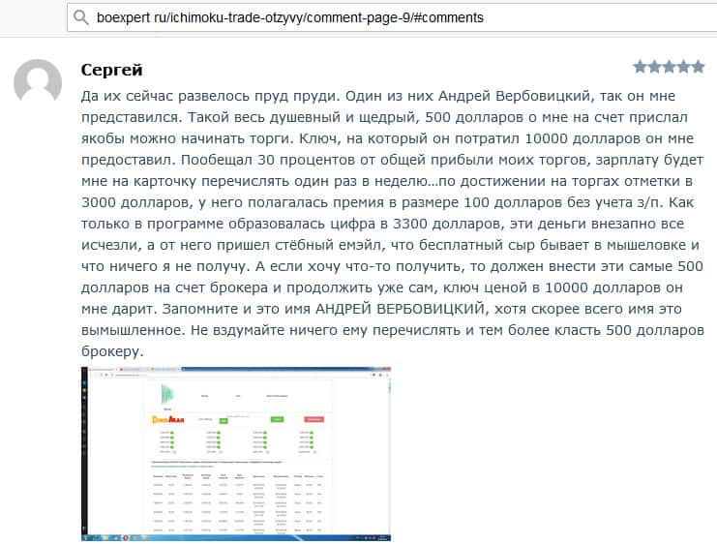
Task: Click the commenter name Сергей
Action: pyautogui.click(x=111, y=70)
